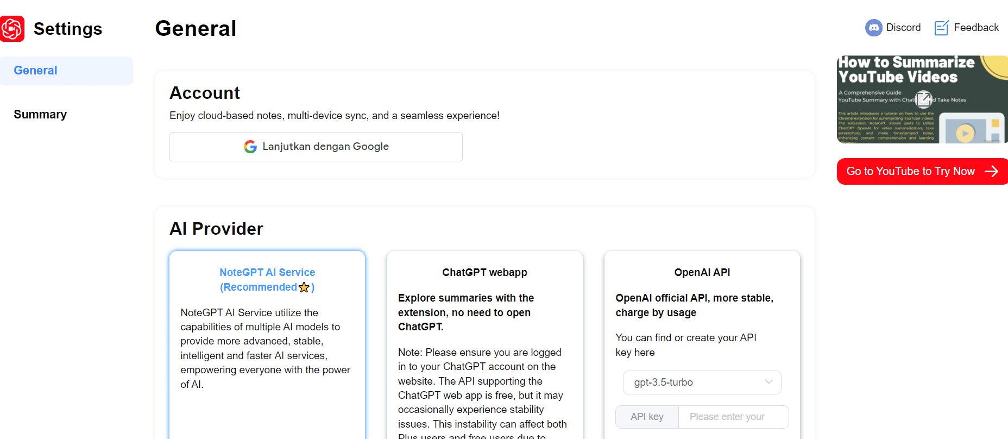
Task: Click the round NoteGPT icon on the thumbnail
Action: 923,99
